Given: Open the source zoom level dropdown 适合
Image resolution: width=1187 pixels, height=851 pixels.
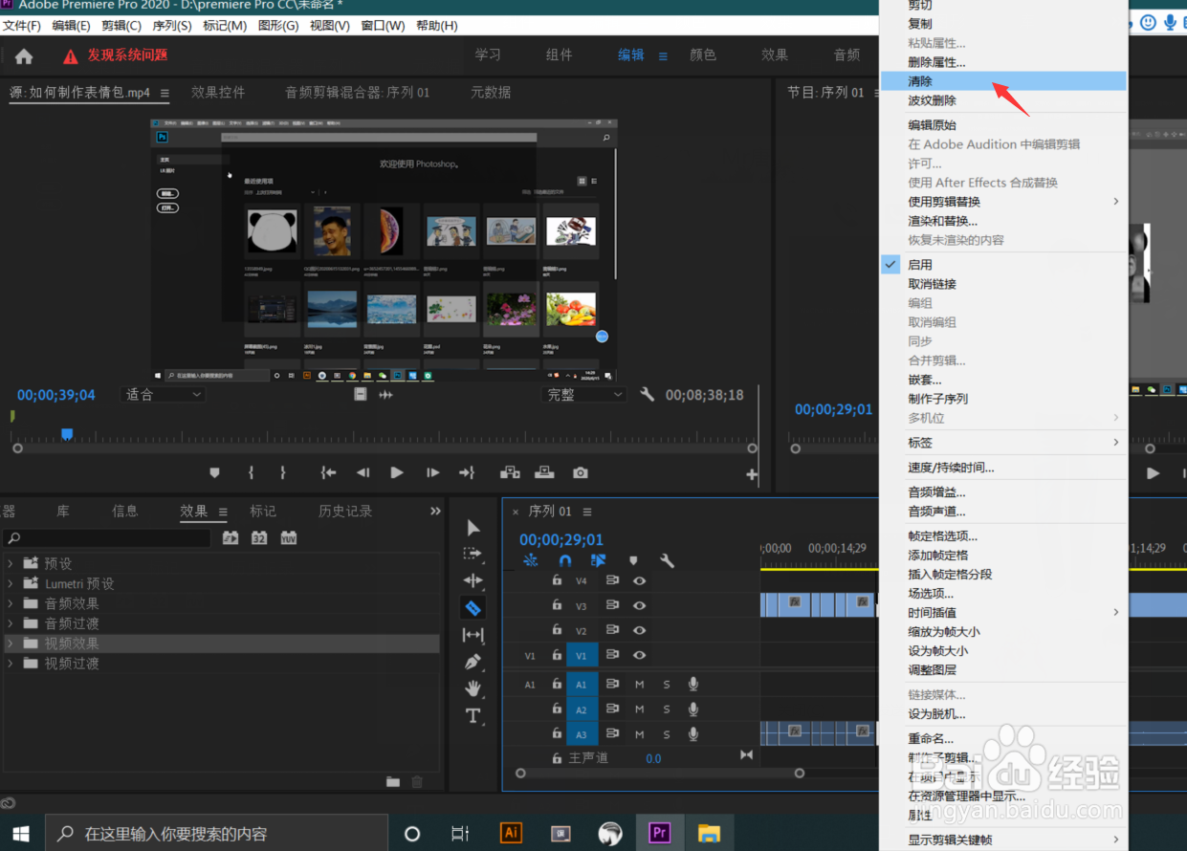Looking at the screenshot, I should pyautogui.click(x=163, y=394).
